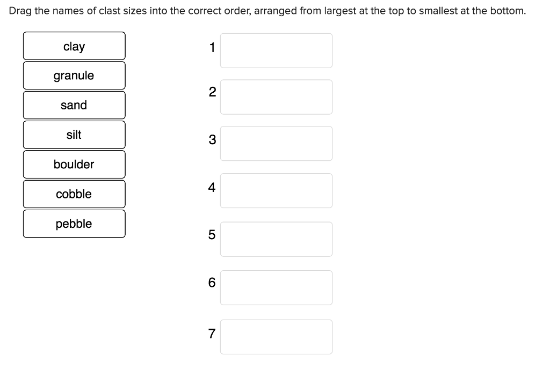
Task: Click answer slot number 2
Action: pyautogui.click(x=276, y=97)
